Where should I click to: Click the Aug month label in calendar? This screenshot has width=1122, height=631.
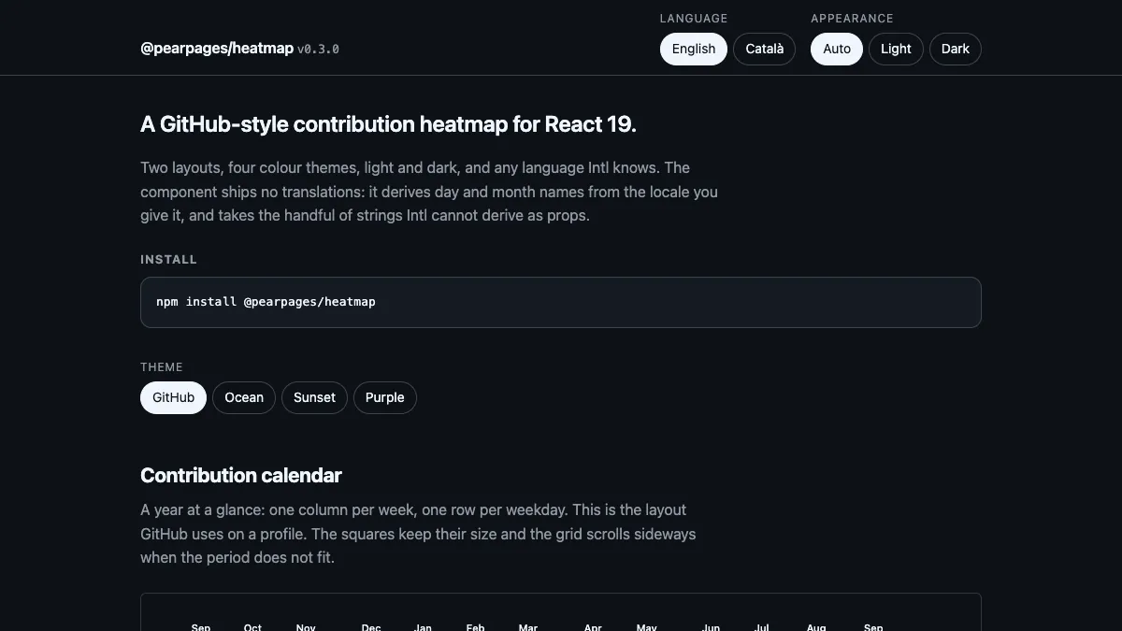(816, 626)
